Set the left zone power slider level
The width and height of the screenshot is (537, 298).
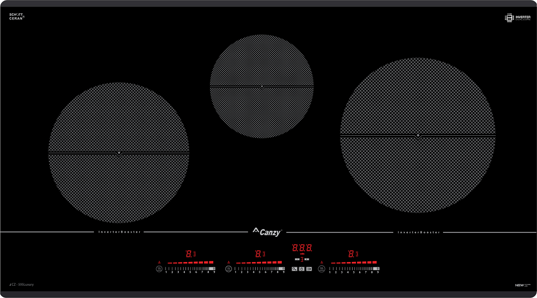click(x=190, y=269)
